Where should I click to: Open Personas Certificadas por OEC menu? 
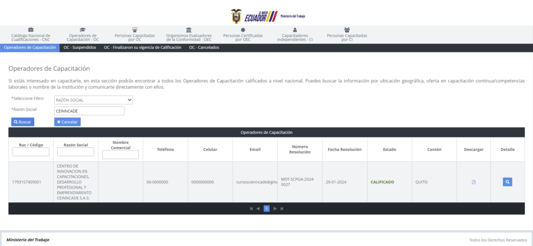pos(243,35)
